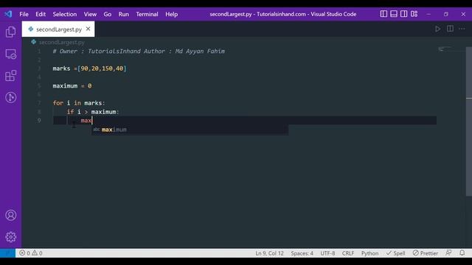Open the Explorer view in activity bar
Viewport: 472px width, 265px height.
pyautogui.click(x=10, y=32)
